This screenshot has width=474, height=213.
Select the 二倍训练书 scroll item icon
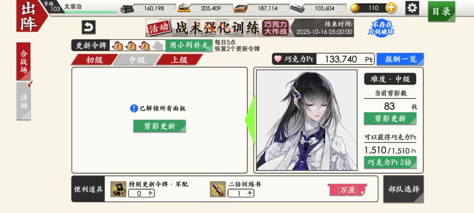[218, 189]
